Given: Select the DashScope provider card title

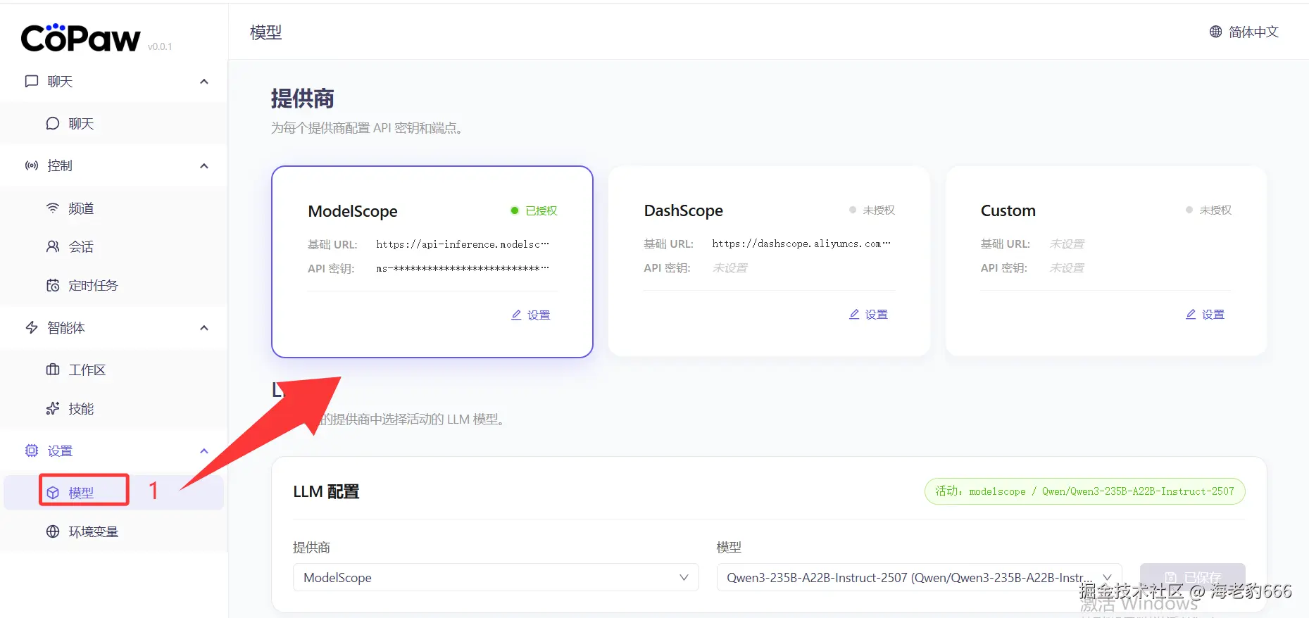Looking at the screenshot, I should tap(684, 210).
